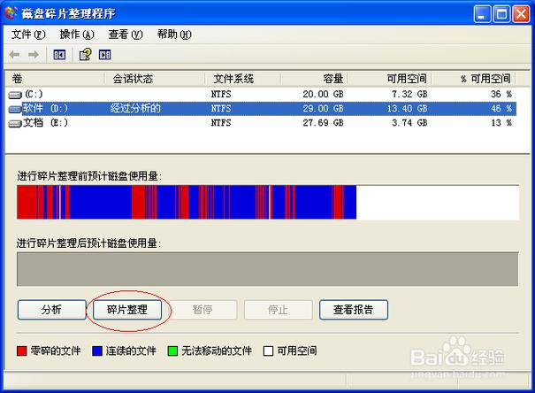Click the defragmenter title bar app icon

11,13
